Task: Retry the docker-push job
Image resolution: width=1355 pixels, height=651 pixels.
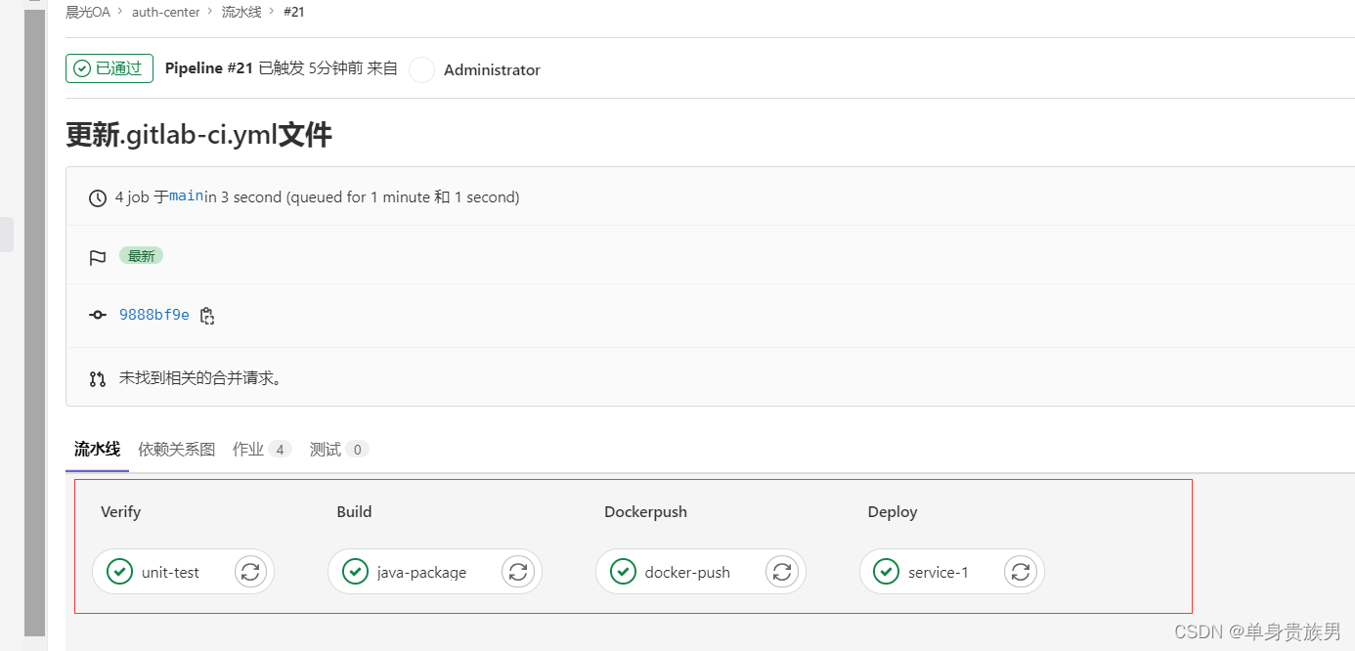Action: 781,572
